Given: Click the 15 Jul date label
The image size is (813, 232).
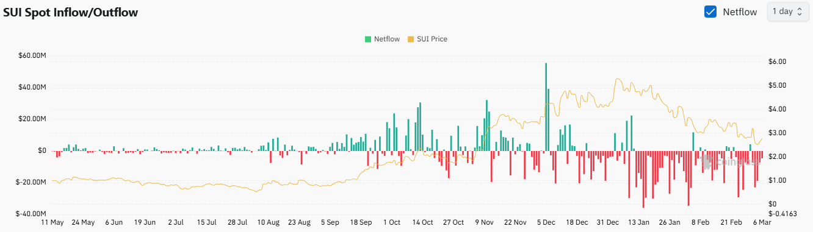Looking at the screenshot, I should coord(207,223).
